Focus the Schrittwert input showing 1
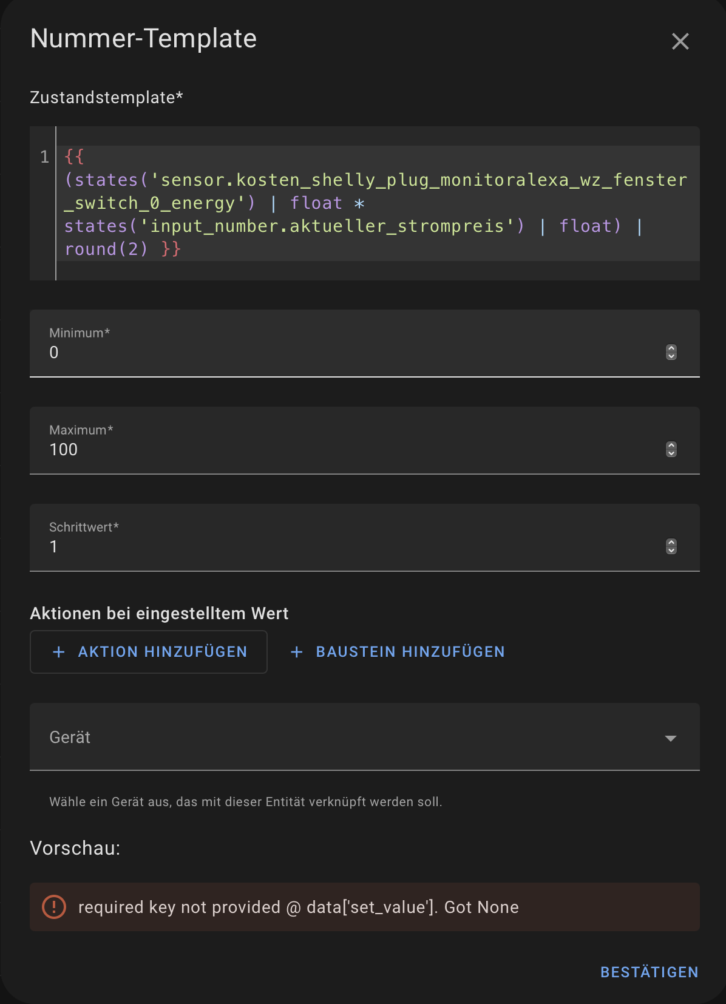This screenshot has width=726, height=1004. [355, 546]
